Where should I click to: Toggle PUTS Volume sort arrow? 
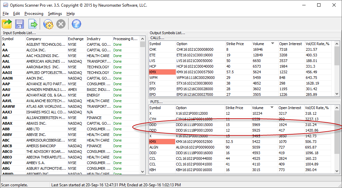pyautogui.click(x=272, y=107)
